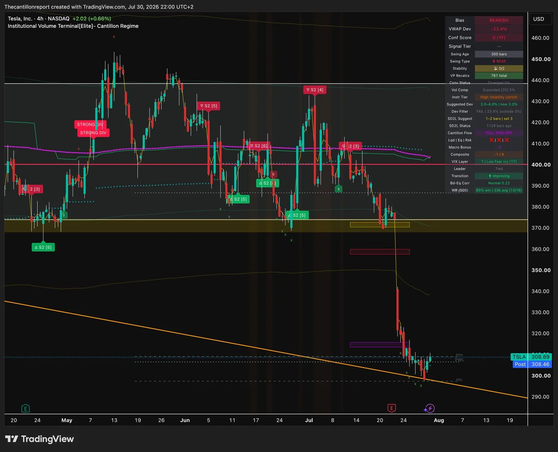This screenshot has width=558, height=452.
Task: Open the USD currency selector
Action: pos(539,19)
